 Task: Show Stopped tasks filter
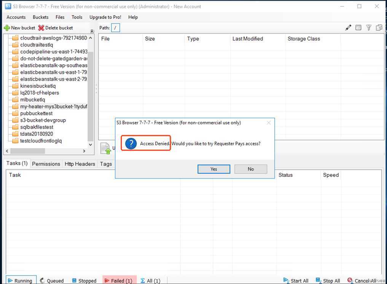pos(84,281)
